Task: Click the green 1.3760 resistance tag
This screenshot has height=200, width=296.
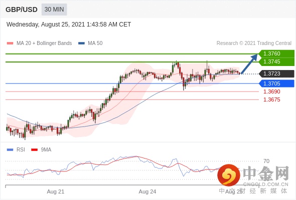Action: (276, 53)
